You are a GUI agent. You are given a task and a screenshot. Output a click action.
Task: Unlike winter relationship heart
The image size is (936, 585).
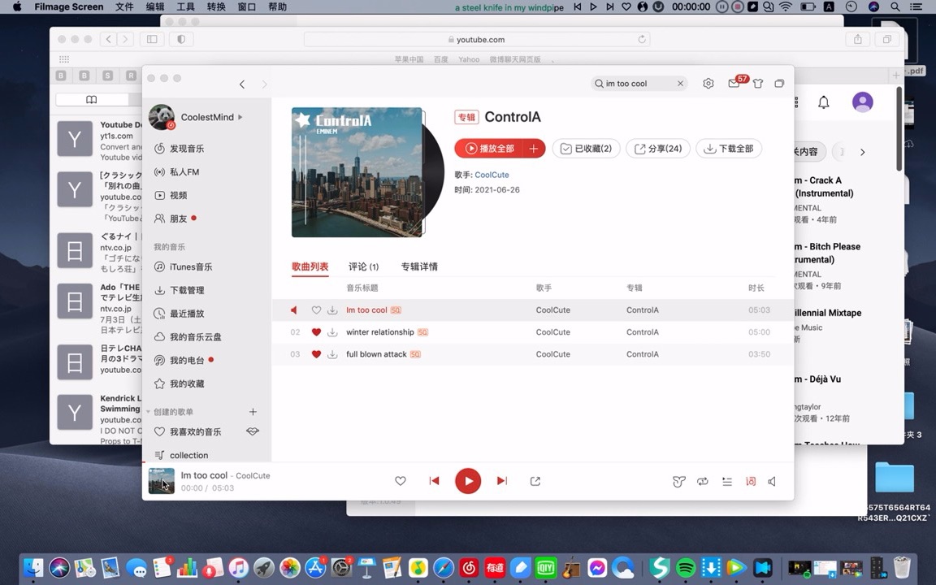coord(316,332)
